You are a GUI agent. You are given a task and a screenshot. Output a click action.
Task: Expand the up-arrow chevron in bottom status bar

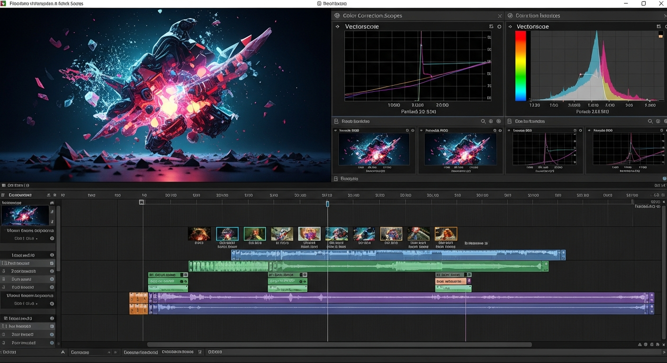(63, 352)
